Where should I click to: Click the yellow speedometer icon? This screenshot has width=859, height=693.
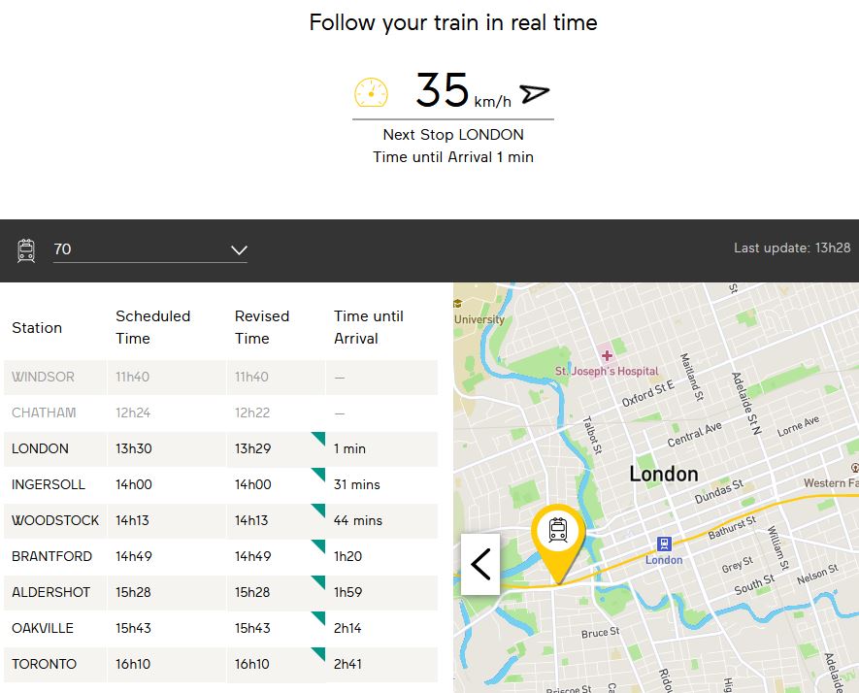coord(371,92)
